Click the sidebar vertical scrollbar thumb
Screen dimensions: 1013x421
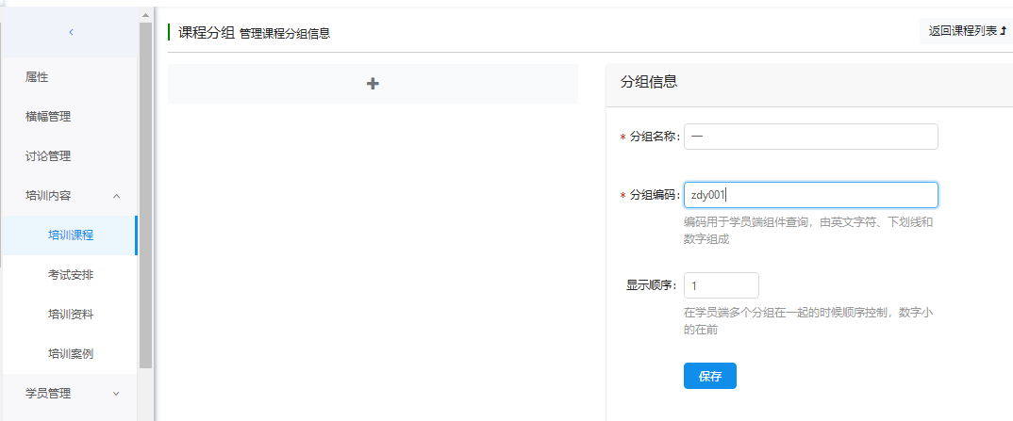pyautogui.click(x=145, y=188)
